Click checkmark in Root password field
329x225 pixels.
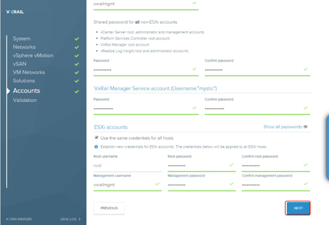[231, 165]
